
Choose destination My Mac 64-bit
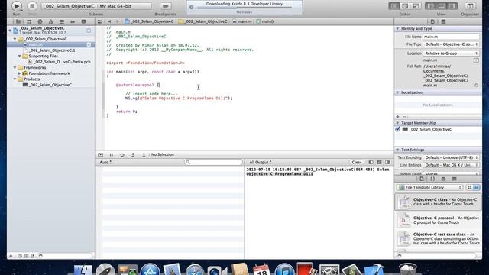(x=115, y=6)
